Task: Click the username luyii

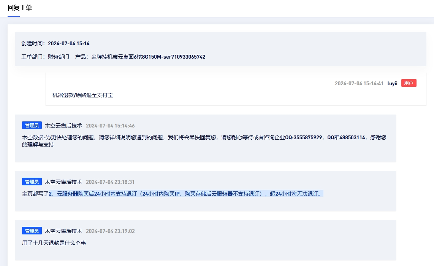Action: (392, 83)
